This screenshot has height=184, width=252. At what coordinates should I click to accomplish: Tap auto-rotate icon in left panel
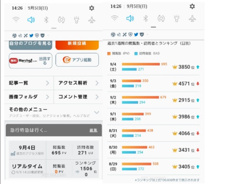point(61,20)
